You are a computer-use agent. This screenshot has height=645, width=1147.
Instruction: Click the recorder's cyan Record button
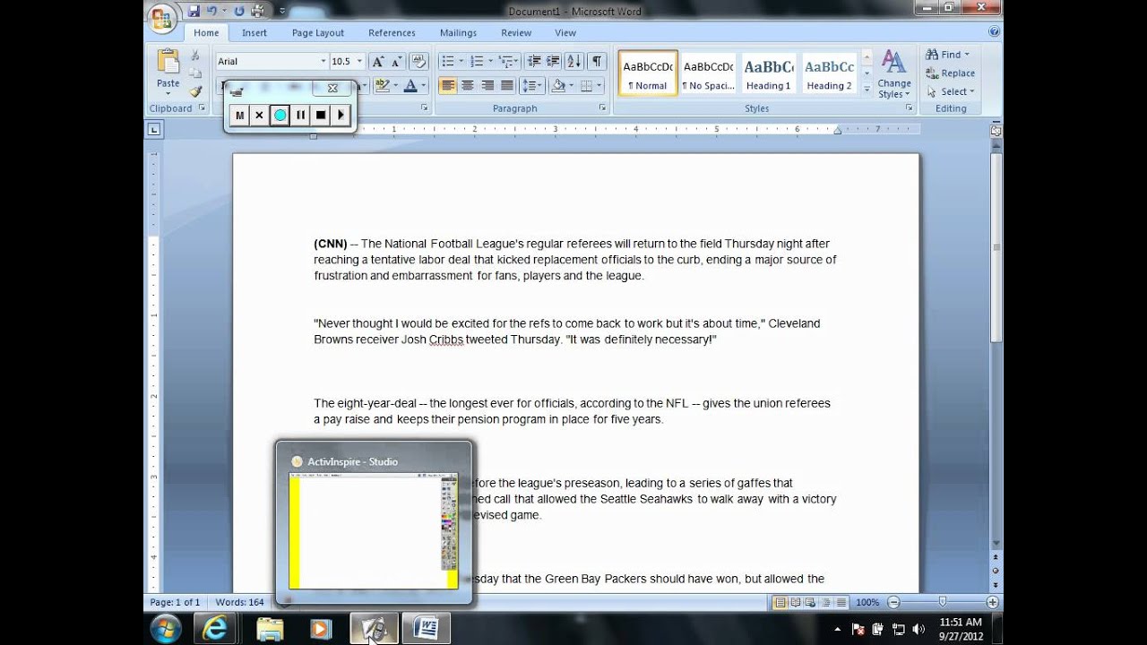280,115
